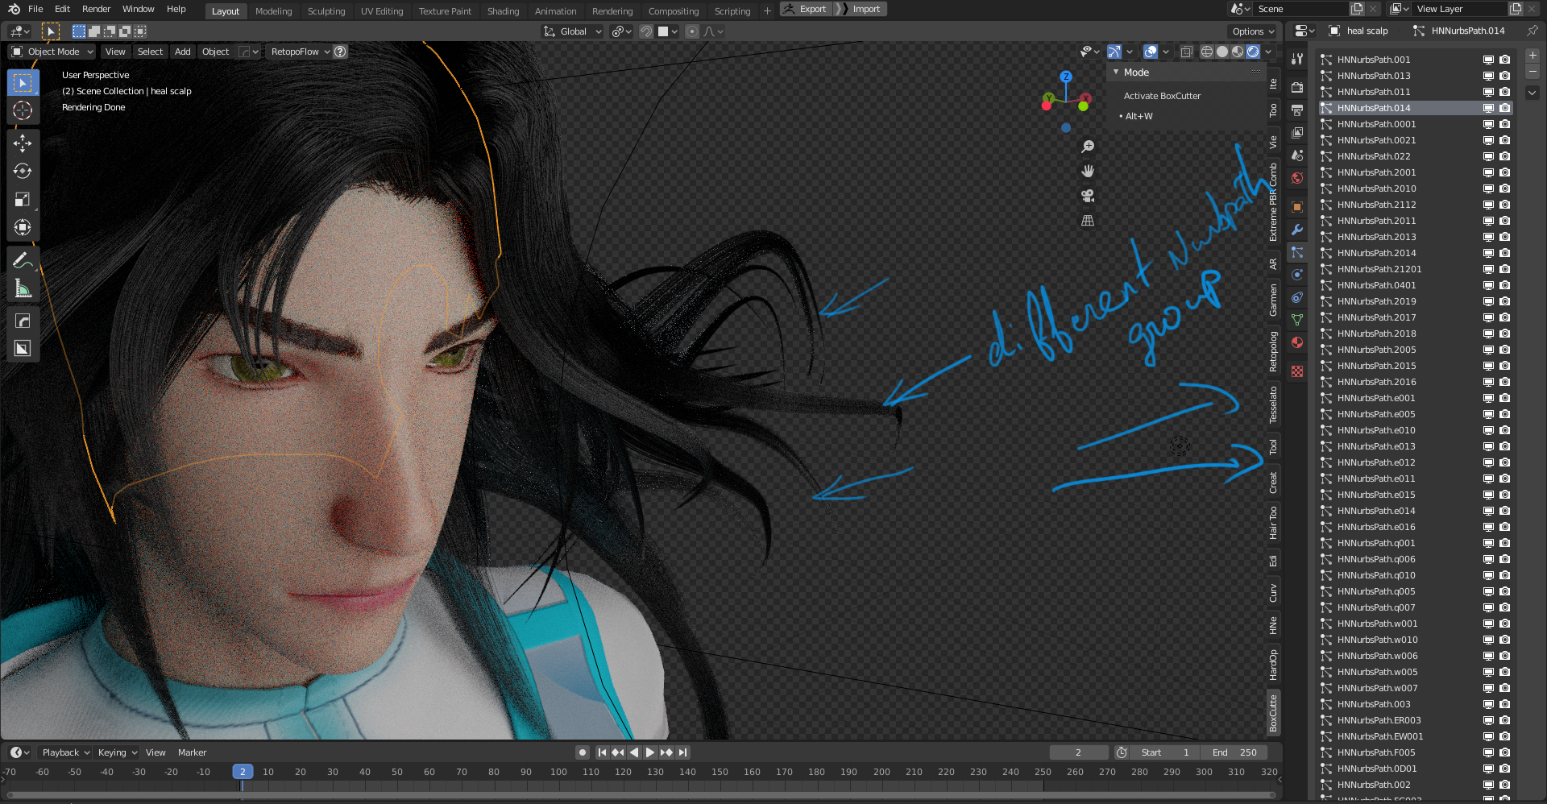1547x804 pixels.
Task: Click the Export button
Action: click(x=806, y=9)
